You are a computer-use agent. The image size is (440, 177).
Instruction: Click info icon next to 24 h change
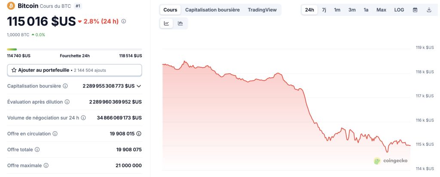(124, 21)
